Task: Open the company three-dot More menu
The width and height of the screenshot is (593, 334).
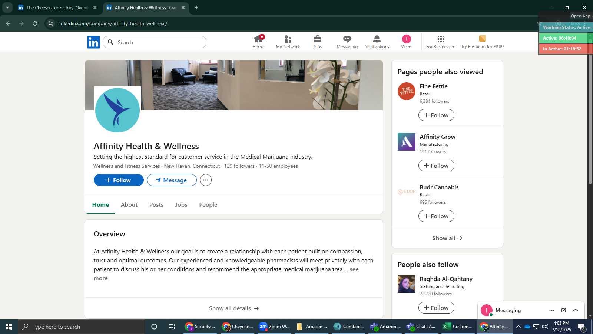Action: point(206,180)
